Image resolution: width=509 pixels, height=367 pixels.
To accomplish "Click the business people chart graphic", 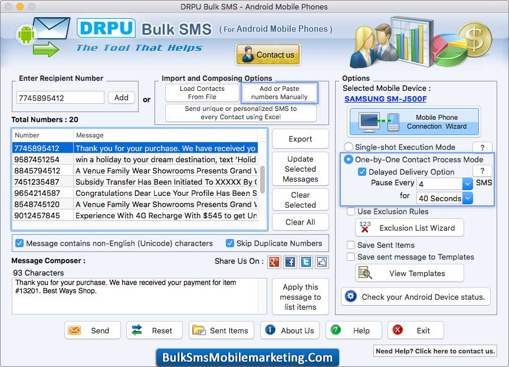I will click(393, 42).
